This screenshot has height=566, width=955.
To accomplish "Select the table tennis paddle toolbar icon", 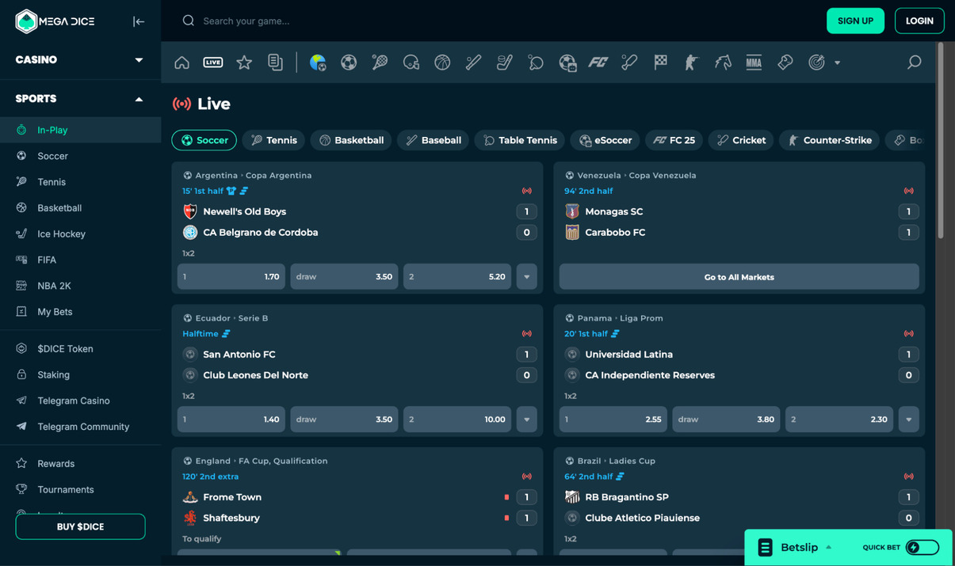I will [x=536, y=63].
